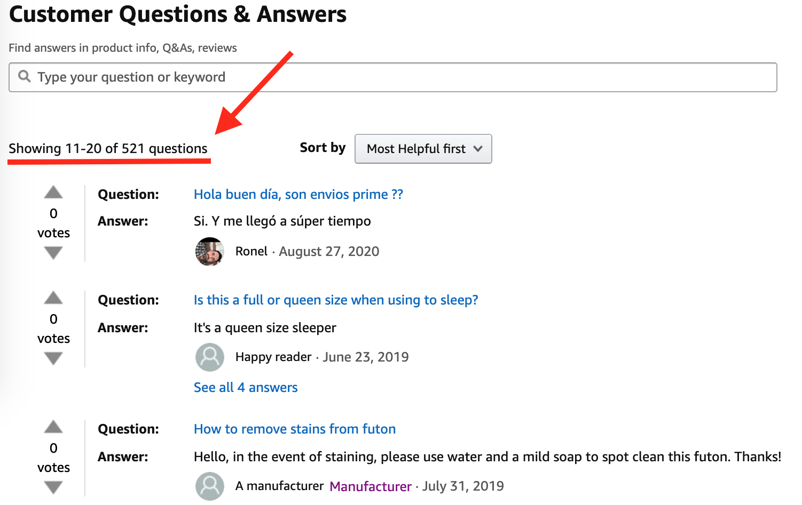802x505 pixels.
Task: Downvote the envios prime question
Action: 53,252
